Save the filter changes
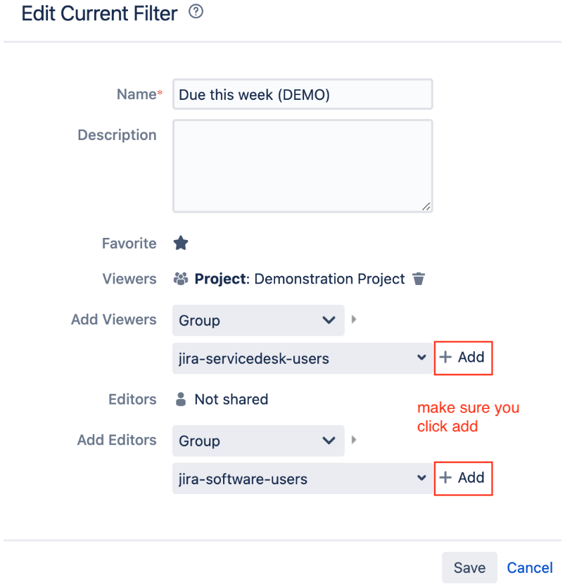Image resolution: width=565 pixels, height=587 pixels. pyautogui.click(x=469, y=567)
